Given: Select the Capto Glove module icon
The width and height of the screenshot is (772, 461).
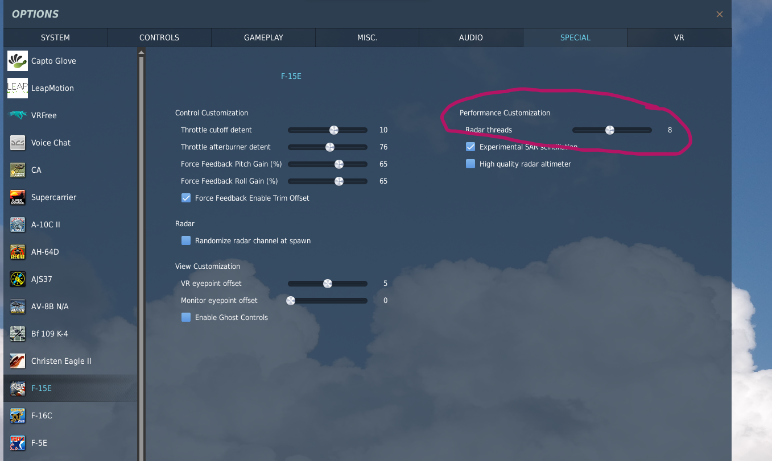Looking at the screenshot, I should [x=18, y=61].
